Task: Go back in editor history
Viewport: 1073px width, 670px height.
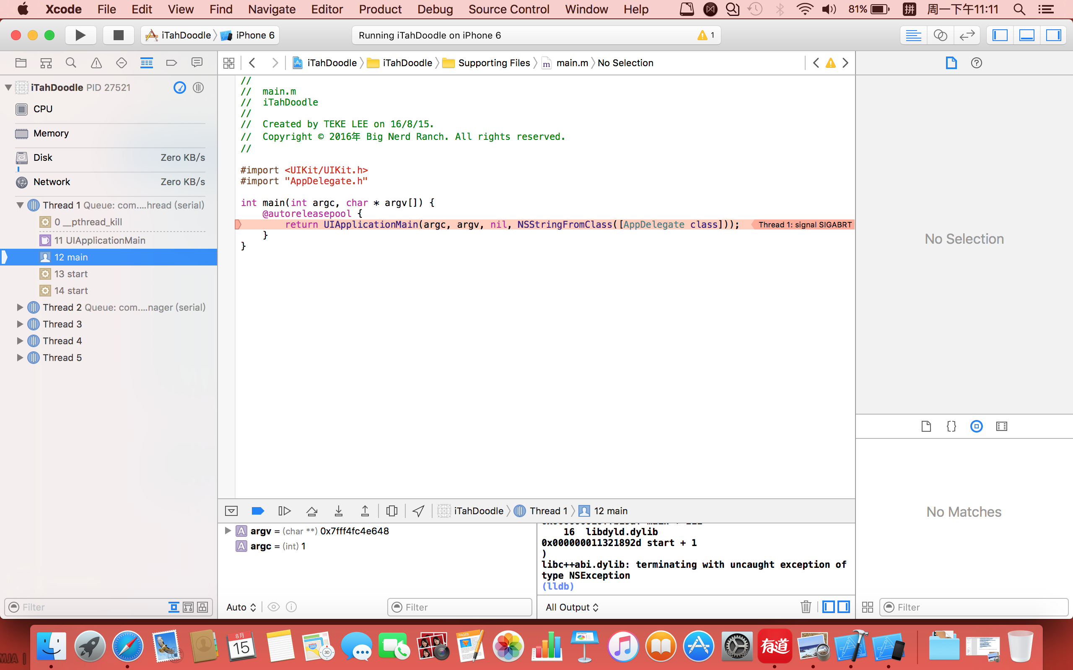Action: pos(252,63)
